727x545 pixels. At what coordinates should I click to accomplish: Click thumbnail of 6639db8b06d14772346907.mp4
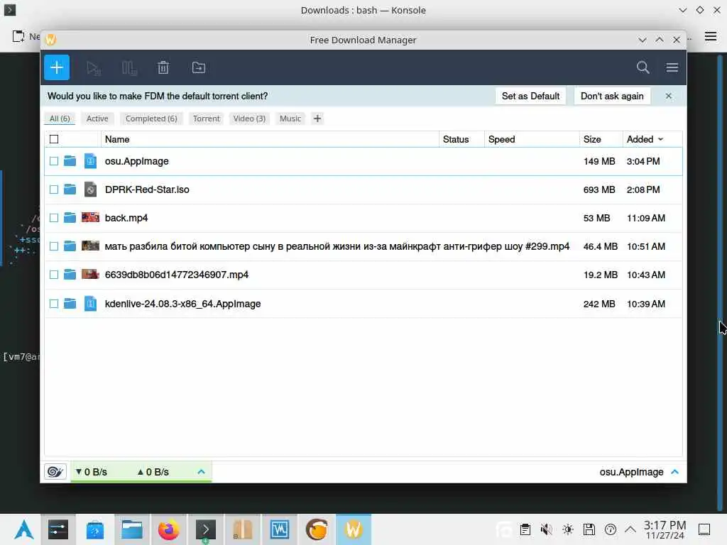coord(90,275)
